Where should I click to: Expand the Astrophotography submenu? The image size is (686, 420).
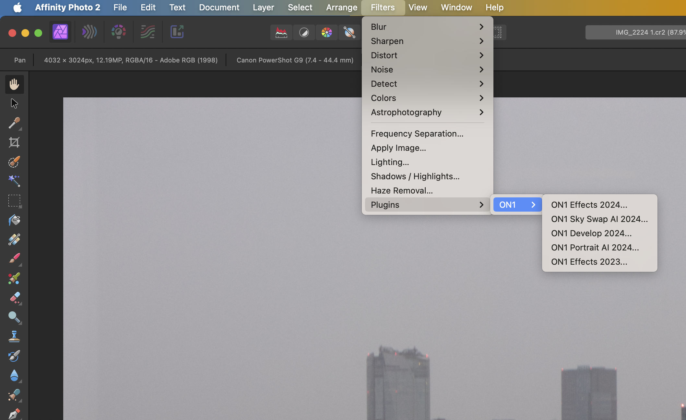pyautogui.click(x=427, y=112)
